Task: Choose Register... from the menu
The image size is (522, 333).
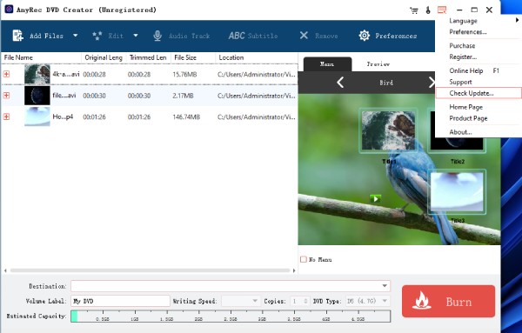Action: tap(478, 57)
